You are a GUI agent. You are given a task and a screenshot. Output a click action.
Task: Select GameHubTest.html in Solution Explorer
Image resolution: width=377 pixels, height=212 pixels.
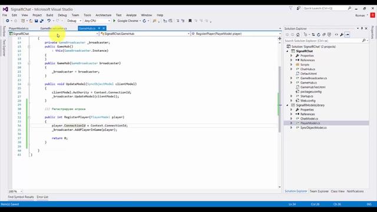point(313,87)
